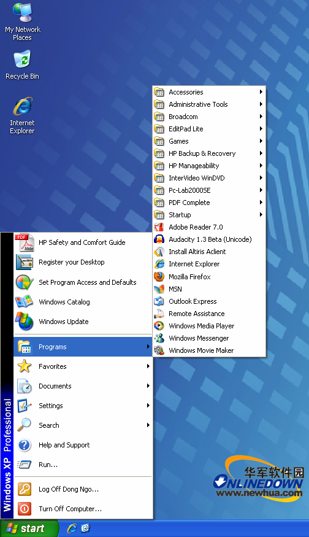Choose Run... from the Start menu
Screen dimensions: 309x537
[x=83, y=465]
